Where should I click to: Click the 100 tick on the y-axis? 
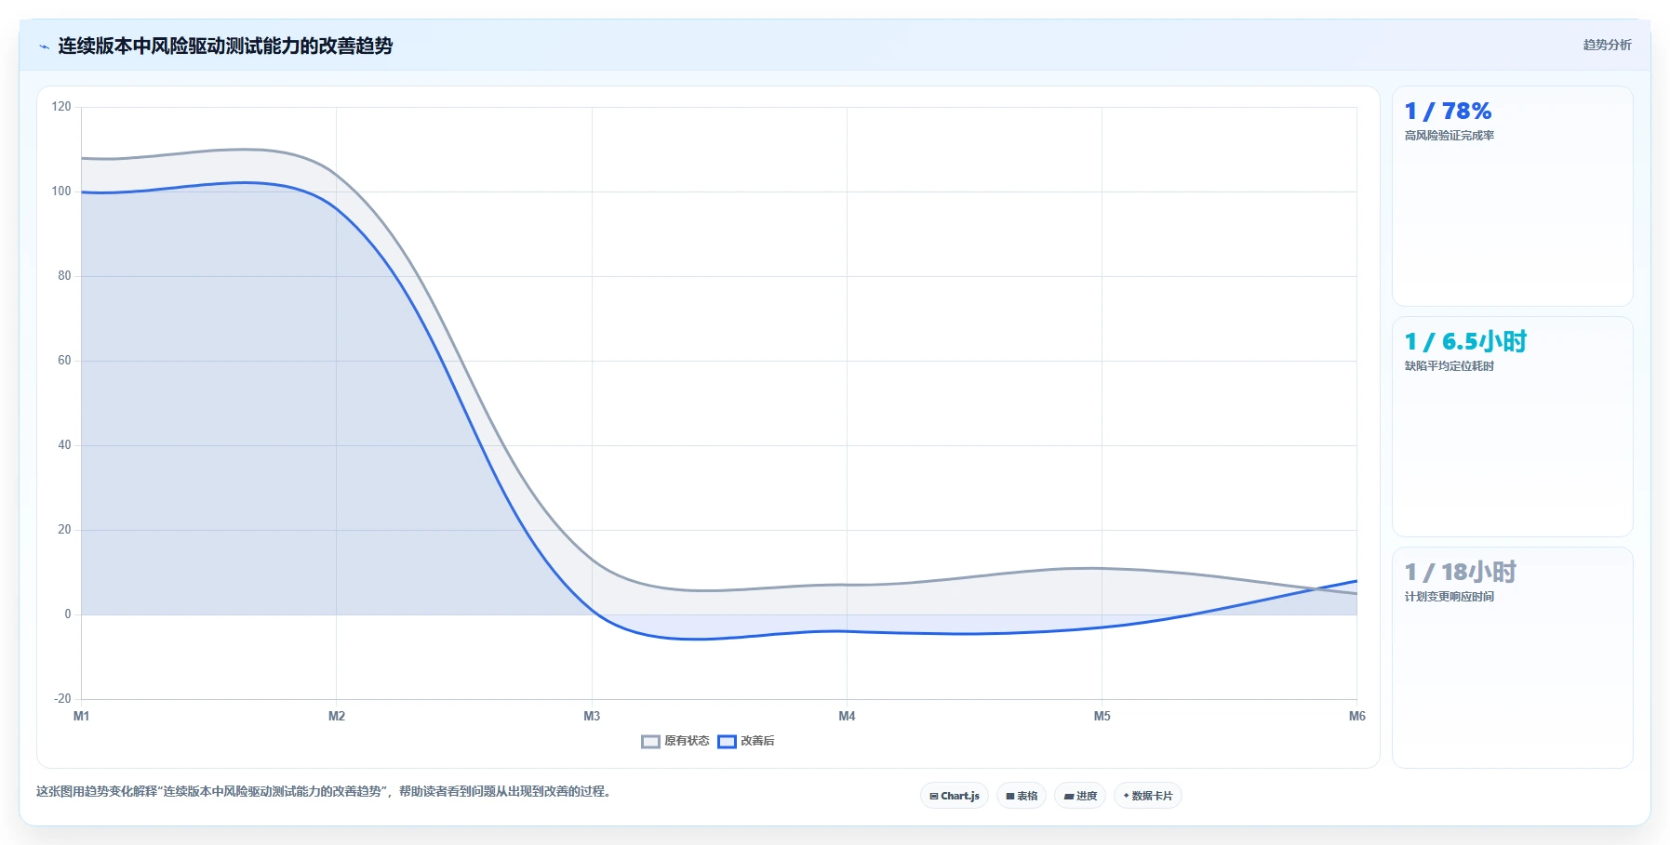point(61,191)
